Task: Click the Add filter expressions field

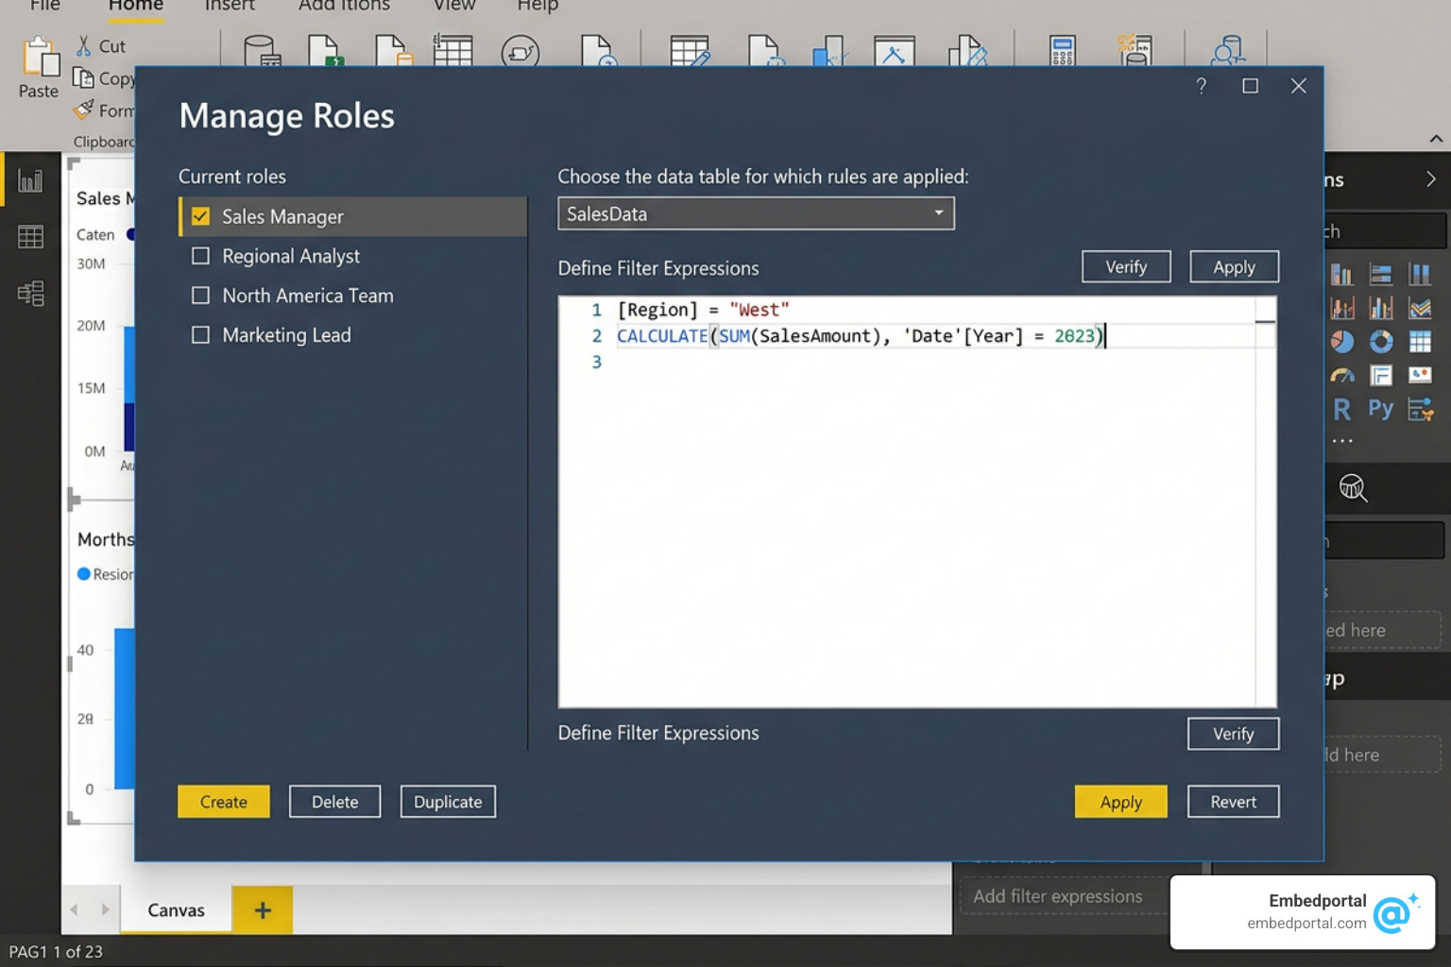Action: [x=1066, y=896]
